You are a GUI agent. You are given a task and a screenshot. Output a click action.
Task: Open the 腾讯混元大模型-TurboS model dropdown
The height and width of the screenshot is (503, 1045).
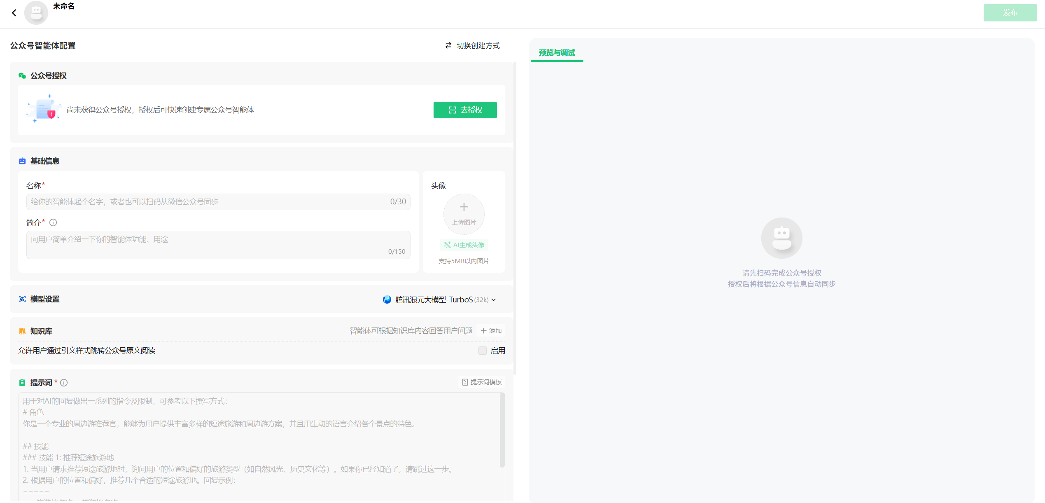point(439,299)
